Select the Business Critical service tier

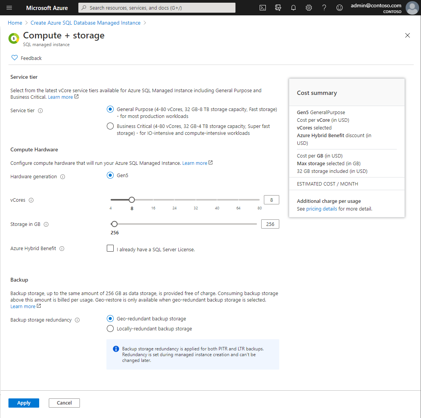click(x=110, y=126)
